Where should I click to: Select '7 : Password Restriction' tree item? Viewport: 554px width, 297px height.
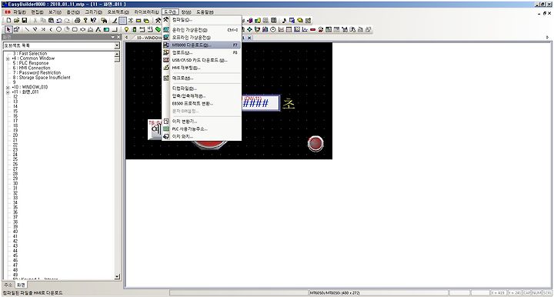pos(37,73)
